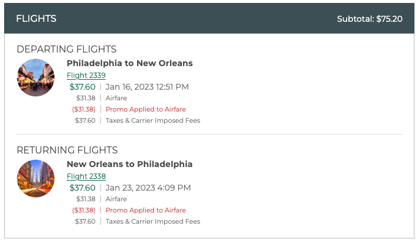Select the RETURNING FLIGHTS heading

click(67, 150)
